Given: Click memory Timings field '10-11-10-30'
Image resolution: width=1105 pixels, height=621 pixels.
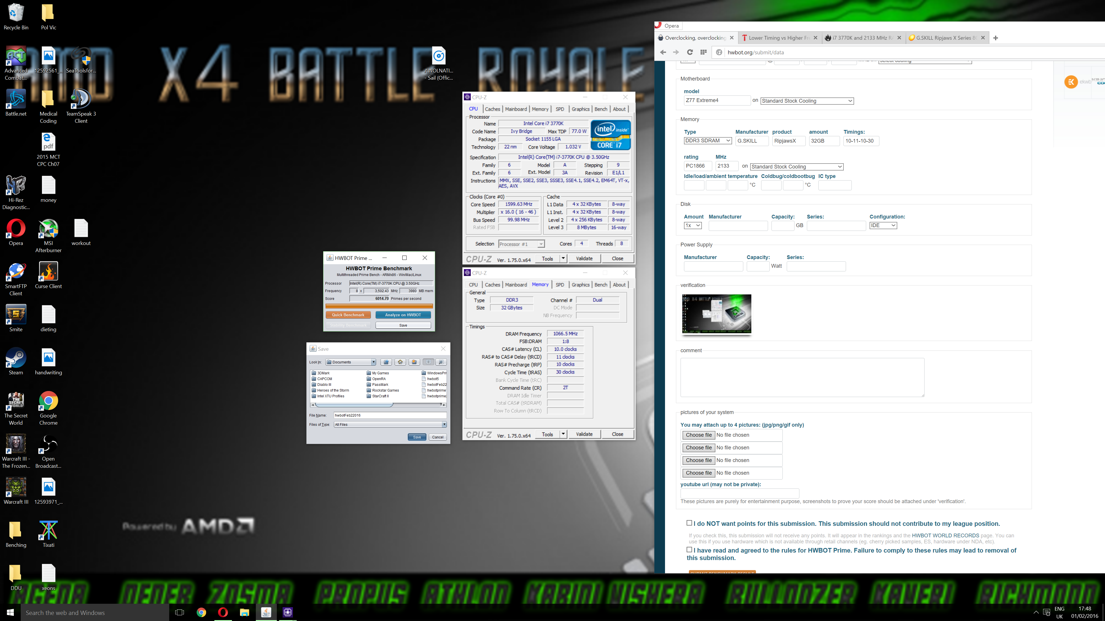Looking at the screenshot, I should point(861,141).
